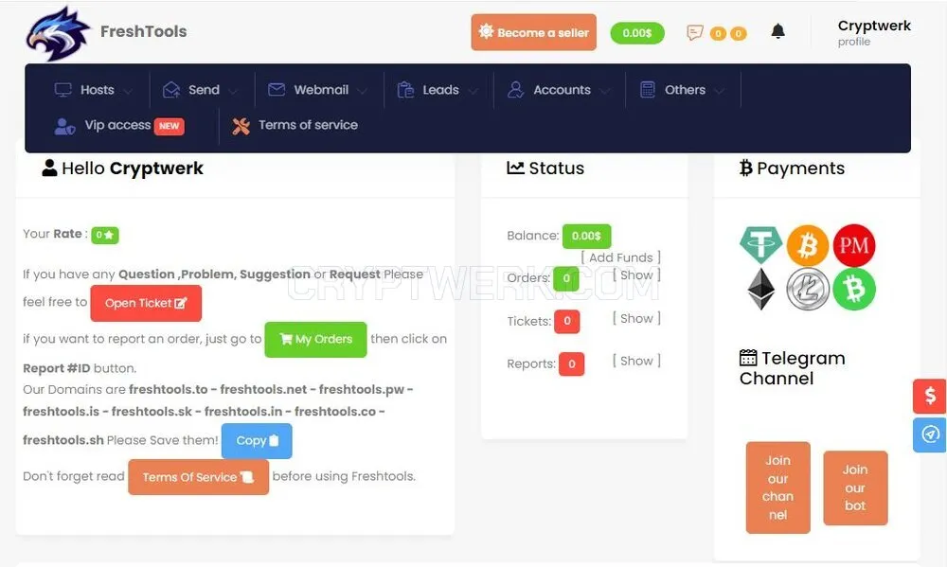Select the Perfect Money PM icon
947x567 pixels.
[x=854, y=245]
